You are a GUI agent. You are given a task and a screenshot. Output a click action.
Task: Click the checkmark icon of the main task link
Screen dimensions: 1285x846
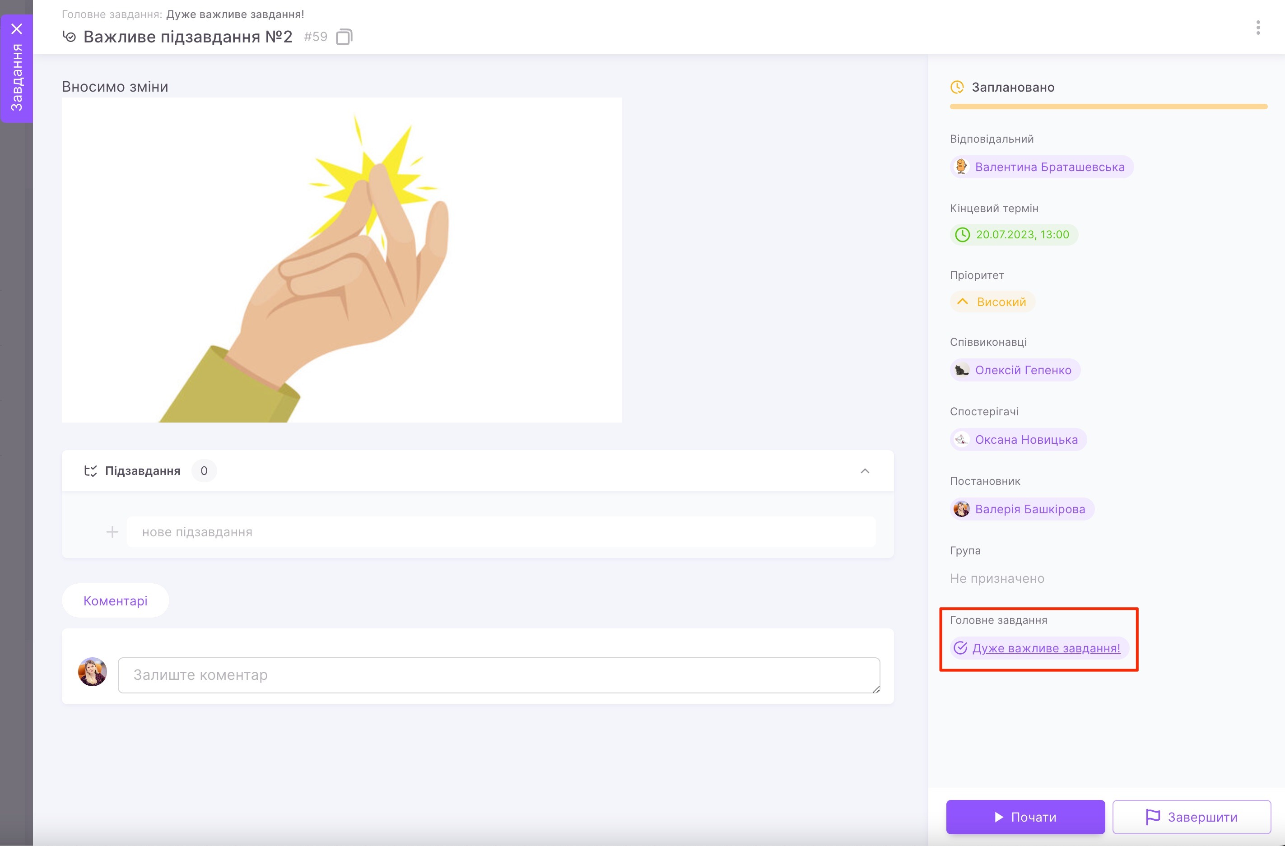click(960, 648)
